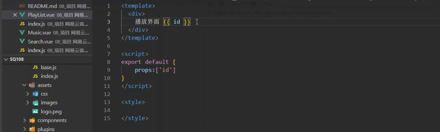This screenshot has height=132, width=440.
Task: Click the plugins folder icon
Action: (x=32, y=129)
